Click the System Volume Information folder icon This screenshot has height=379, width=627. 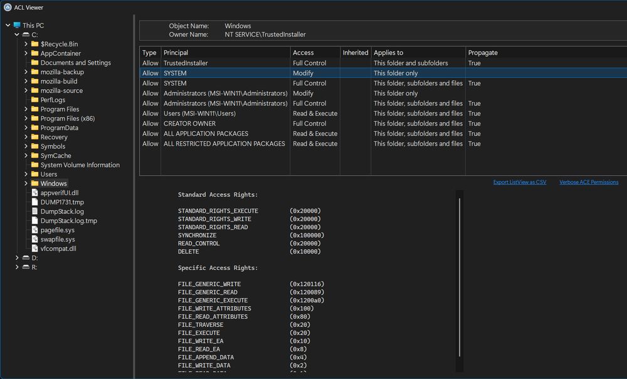pos(34,165)
